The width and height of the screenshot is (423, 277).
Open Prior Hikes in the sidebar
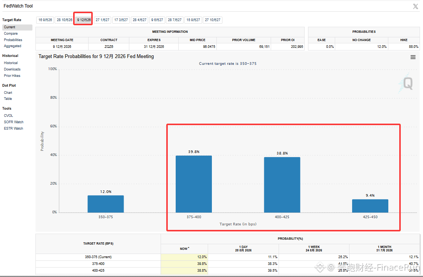(x=12, y=76)
